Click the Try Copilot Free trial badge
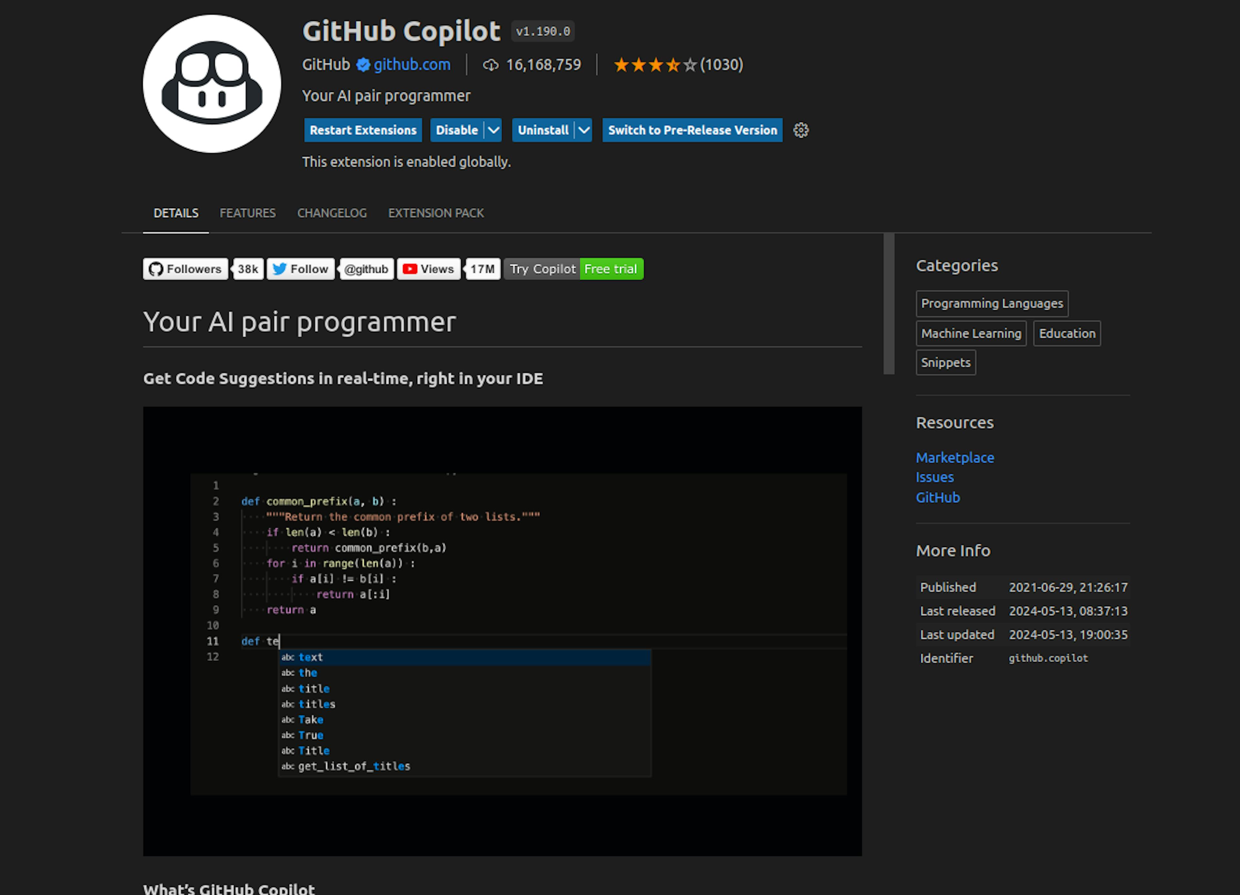Image resolution: width=1240 pixels, height=895 pixels. coord(573,269)
